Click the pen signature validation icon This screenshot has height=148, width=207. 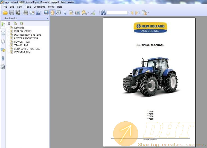tap(93, 13)
